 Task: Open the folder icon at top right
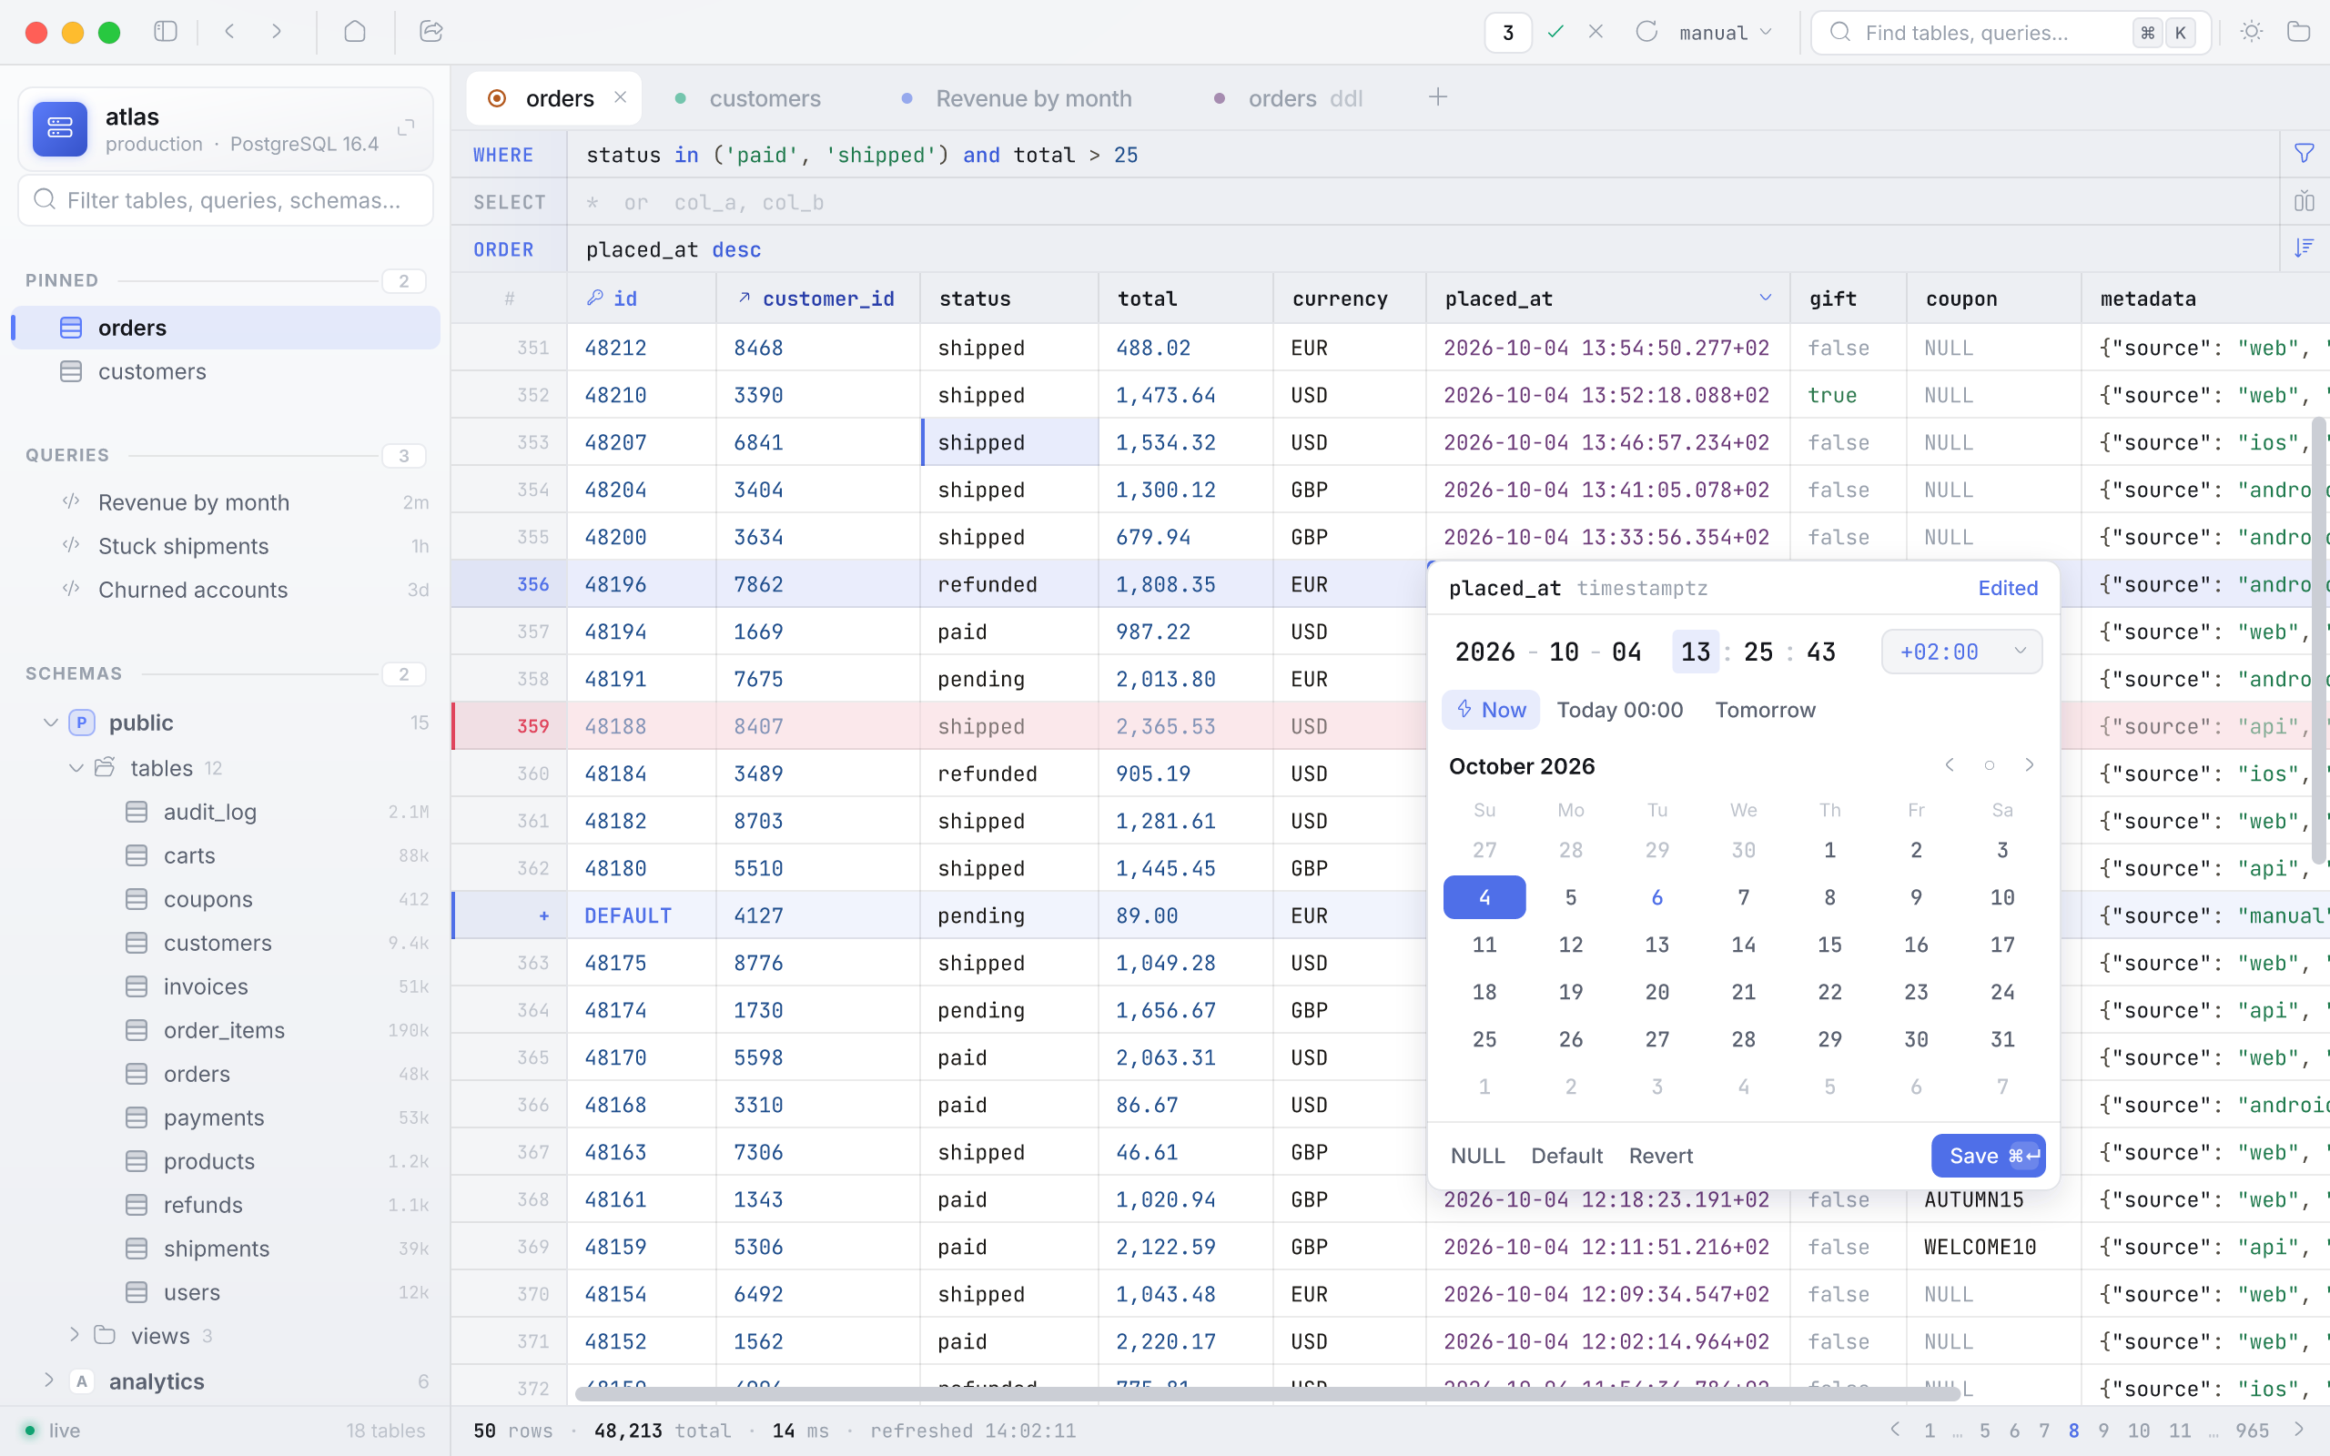pos(2298,32)
